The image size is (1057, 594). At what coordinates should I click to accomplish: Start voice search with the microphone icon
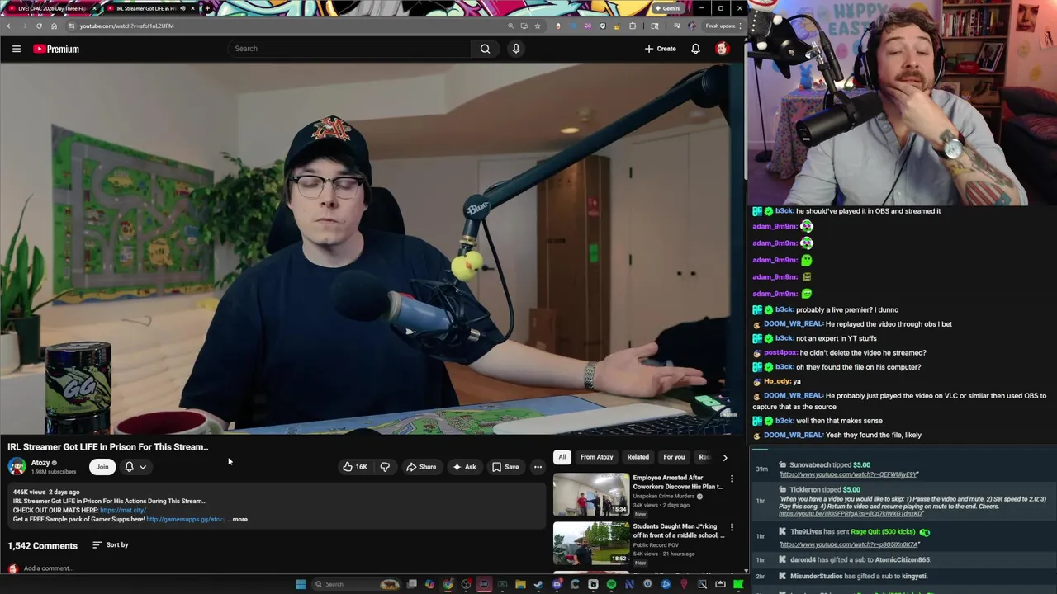coord(515,49)
